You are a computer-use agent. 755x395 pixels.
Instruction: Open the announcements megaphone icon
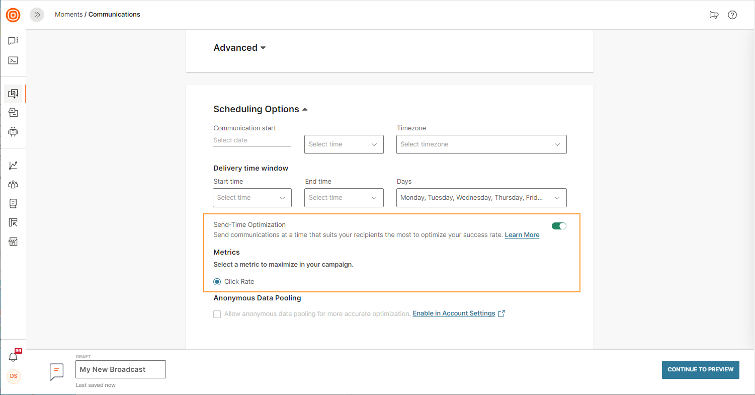(714, 15)
